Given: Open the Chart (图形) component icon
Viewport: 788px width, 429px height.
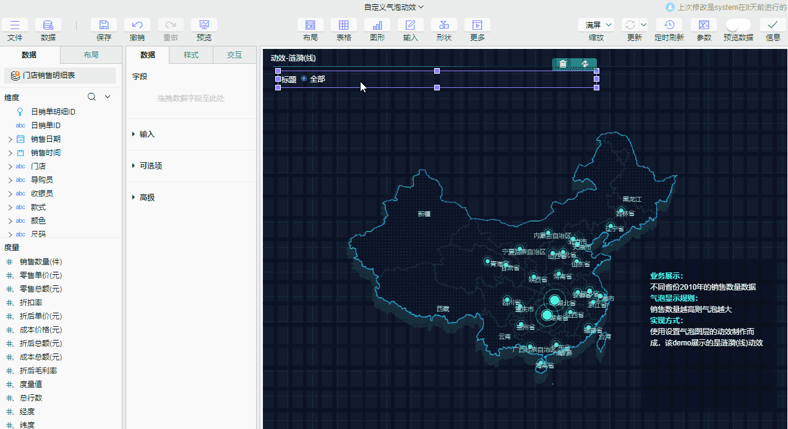Looking at the screenshot, I should click(377, 25).
